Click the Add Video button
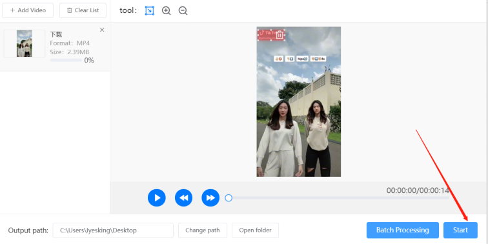This screenshot has height=244, width=488. tap(28, 10)
